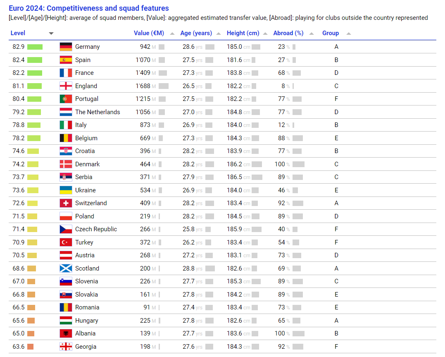Image resolution: width=445 pixels, height=357 pixels.
Task: Click Germany's level 82.9
Action: click(x=19, y=47)
